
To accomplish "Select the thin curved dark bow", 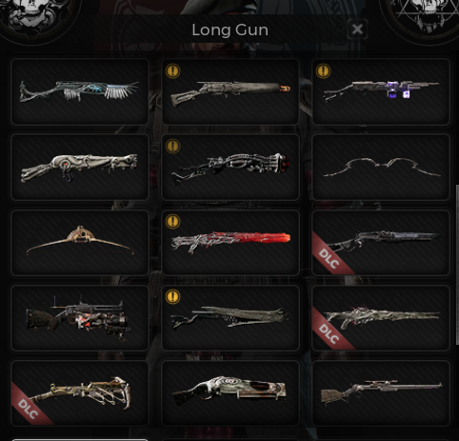I will [x=381, y=167].
